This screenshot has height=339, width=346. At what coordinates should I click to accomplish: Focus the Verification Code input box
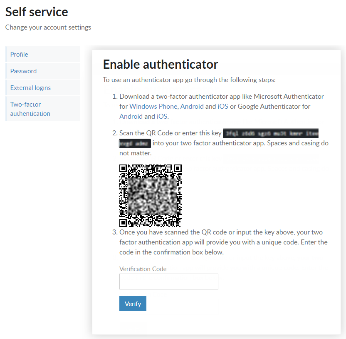click(169, 282)
